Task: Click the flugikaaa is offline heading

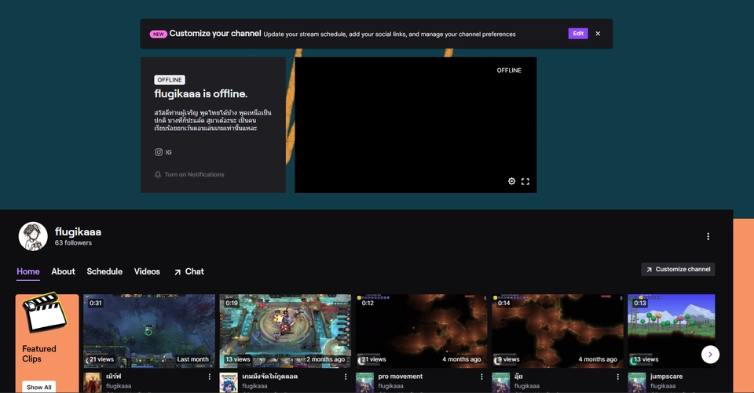Action: coord(200,93)
